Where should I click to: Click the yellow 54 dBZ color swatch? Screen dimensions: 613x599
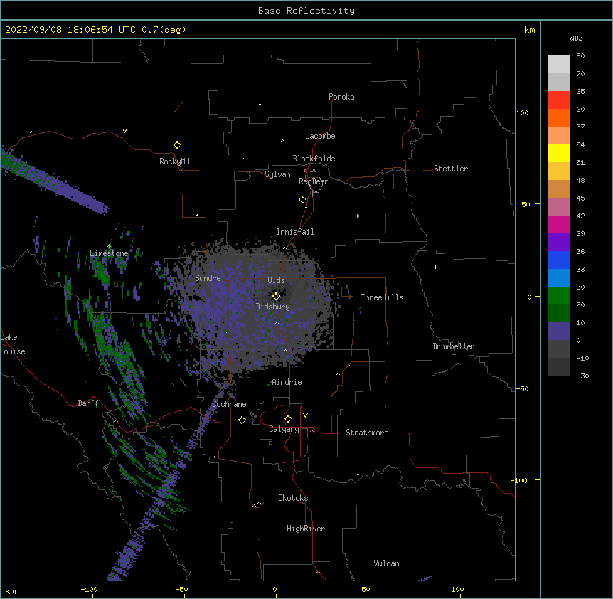(x=559, y=153)
